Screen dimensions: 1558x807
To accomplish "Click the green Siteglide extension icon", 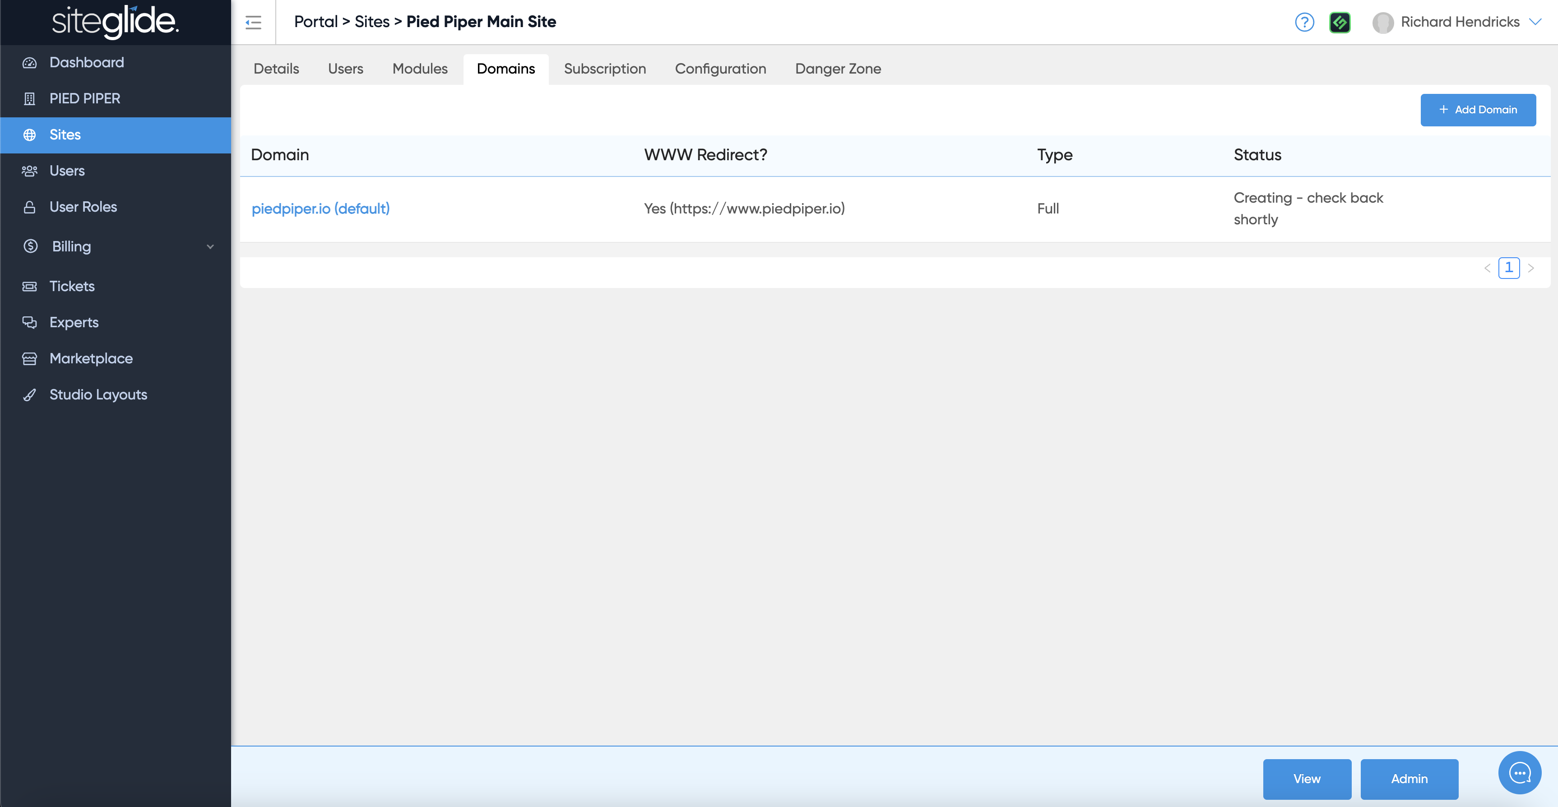I will pos(1340,23).
